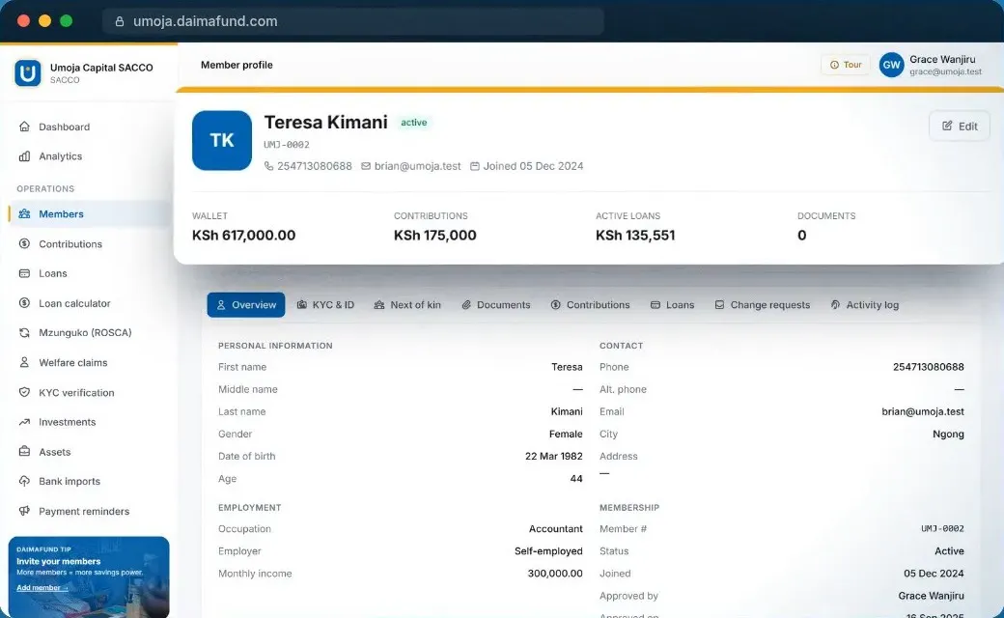Click the lock icon in address bar

coord(119,21)
